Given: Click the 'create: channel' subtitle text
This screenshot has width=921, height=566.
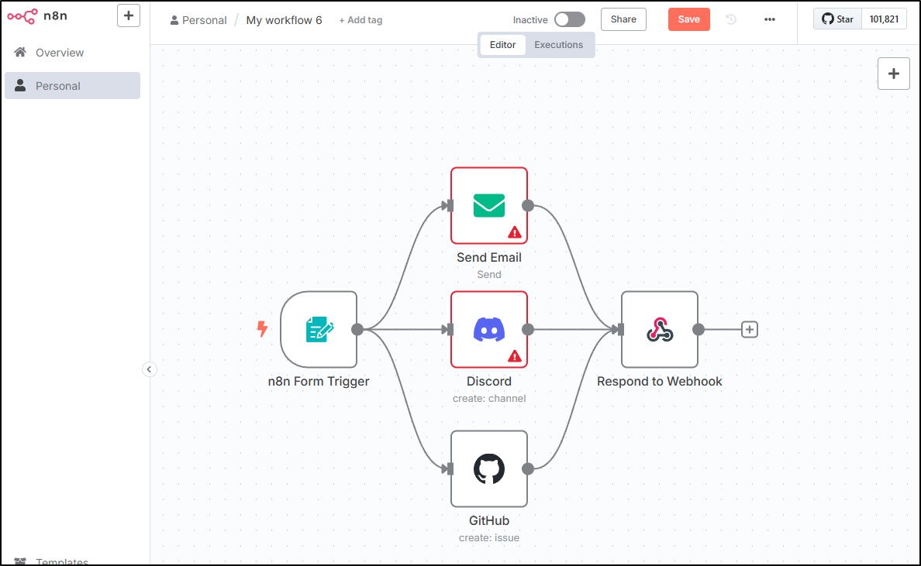Looking at the screenshot, I should (x=489, y=399).
